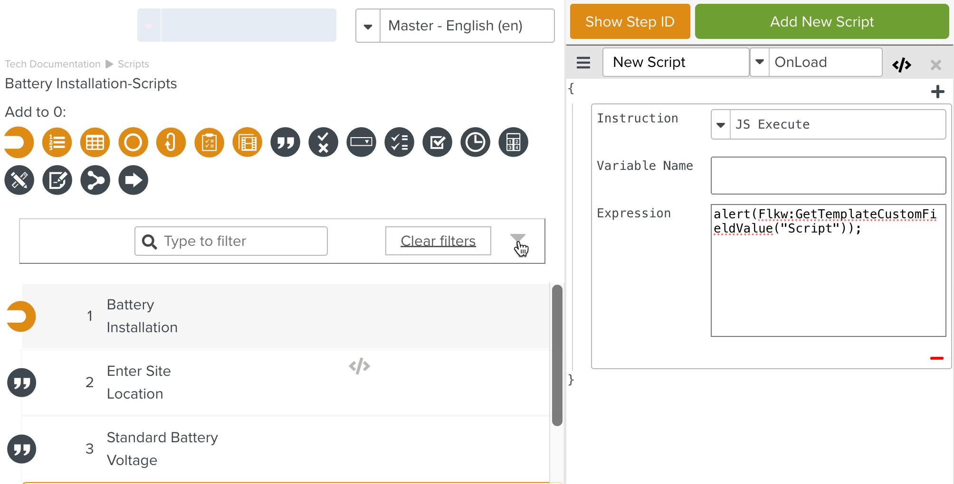Add a numbered list step
The height and width of the screenshot is (484, 954).
[57, 142]
